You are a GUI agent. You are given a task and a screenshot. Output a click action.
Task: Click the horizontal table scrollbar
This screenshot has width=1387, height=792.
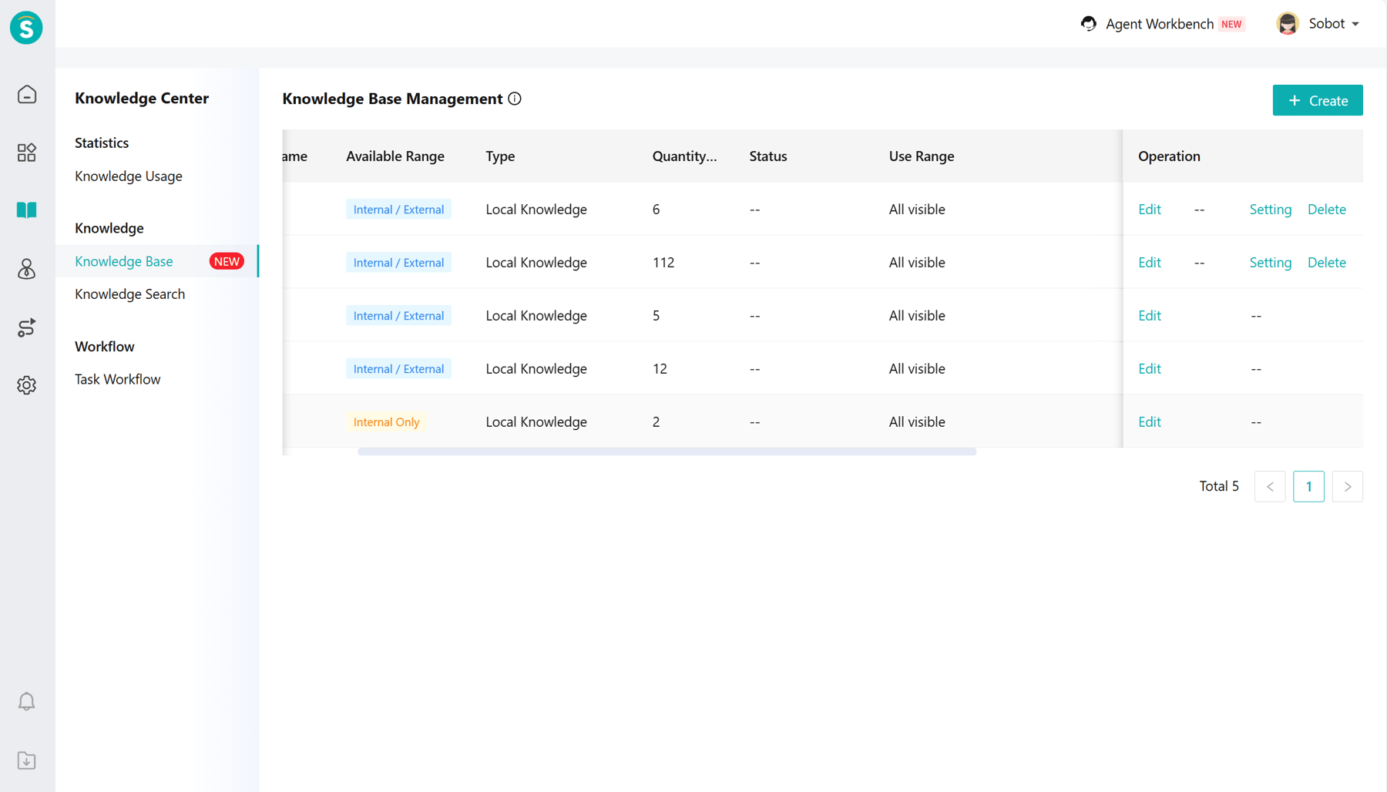pos(667,452)
